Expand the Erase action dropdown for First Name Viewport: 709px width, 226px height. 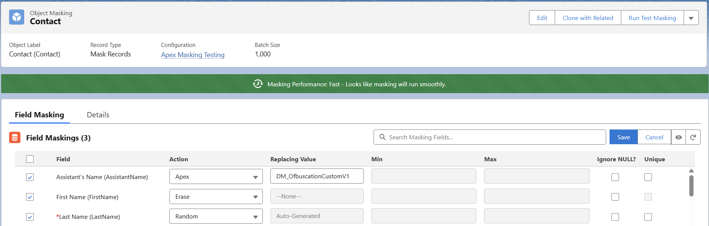(216, 197)
